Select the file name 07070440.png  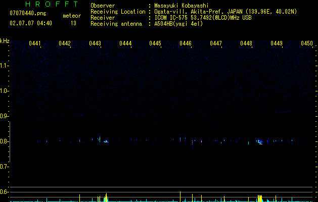point(28,13)
